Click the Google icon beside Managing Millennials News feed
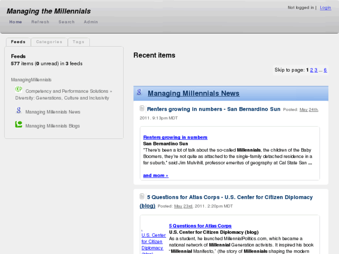 click(19, 110)
